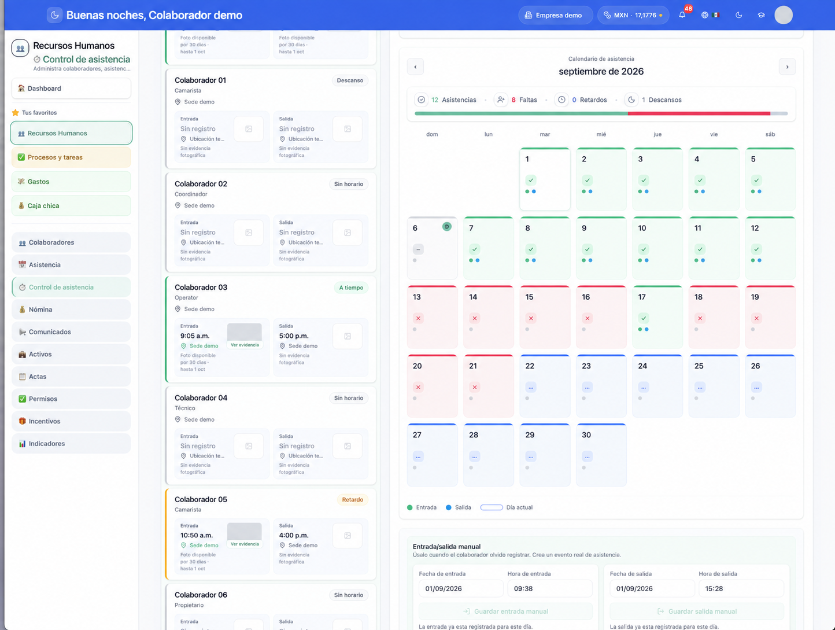
Task: Open the user avatar menu
Action: coord(784,15)
